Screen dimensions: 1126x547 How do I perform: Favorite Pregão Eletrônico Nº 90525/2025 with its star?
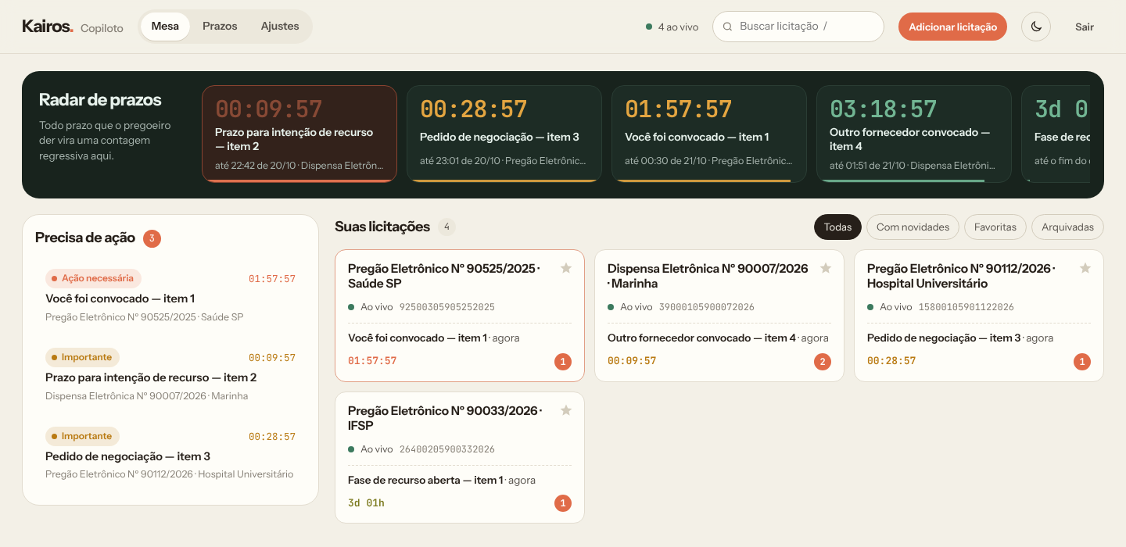point(566,268)
